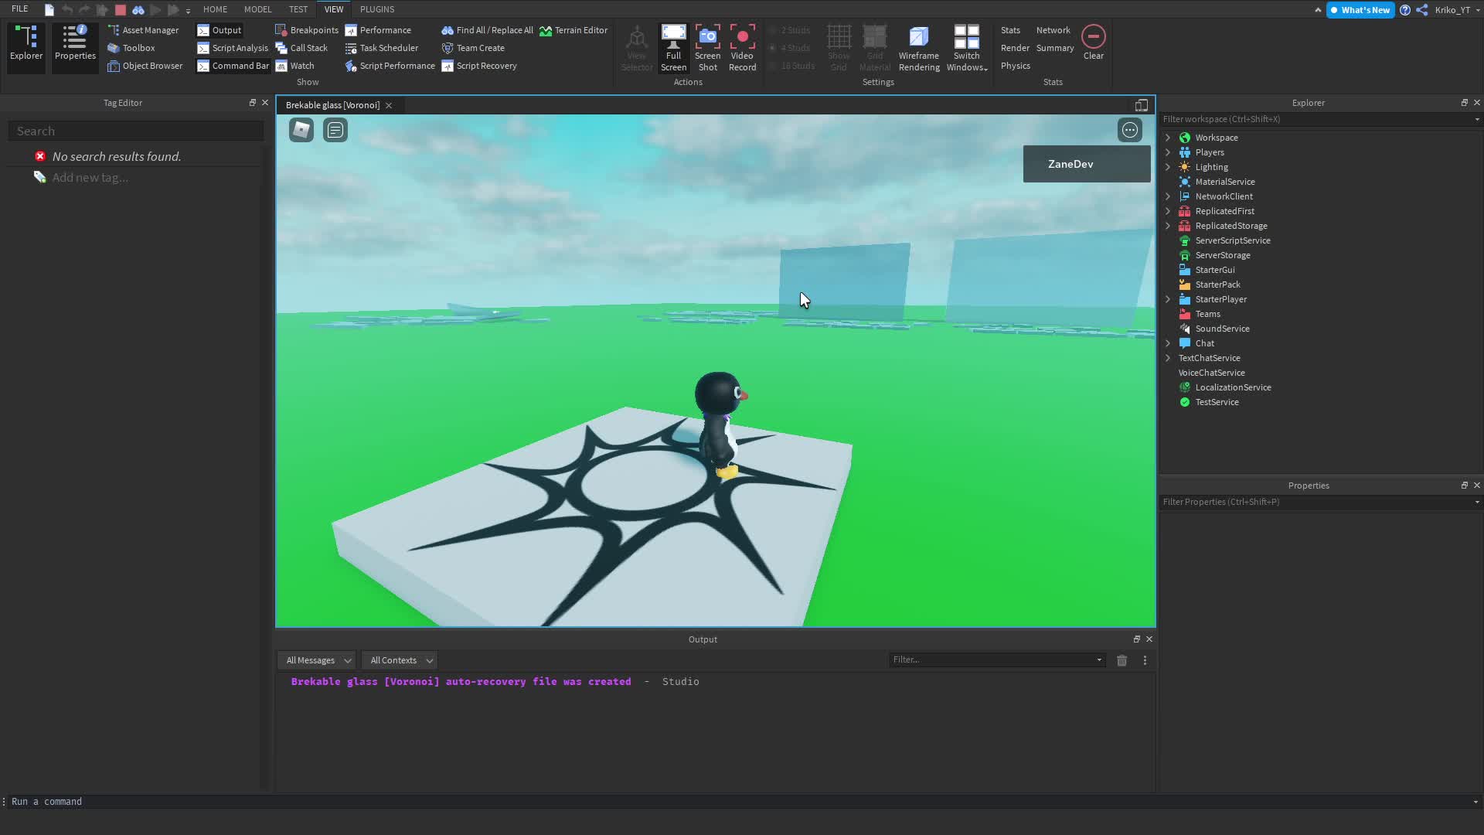Screen dimensions: 1484x835
Task: Toggle Full Screen mode
Action: pos(673,46)
